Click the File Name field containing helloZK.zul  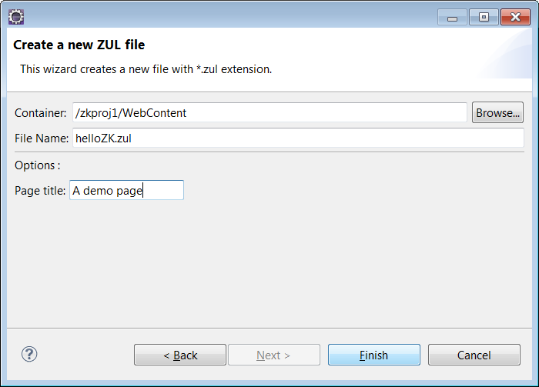(299, 138)
